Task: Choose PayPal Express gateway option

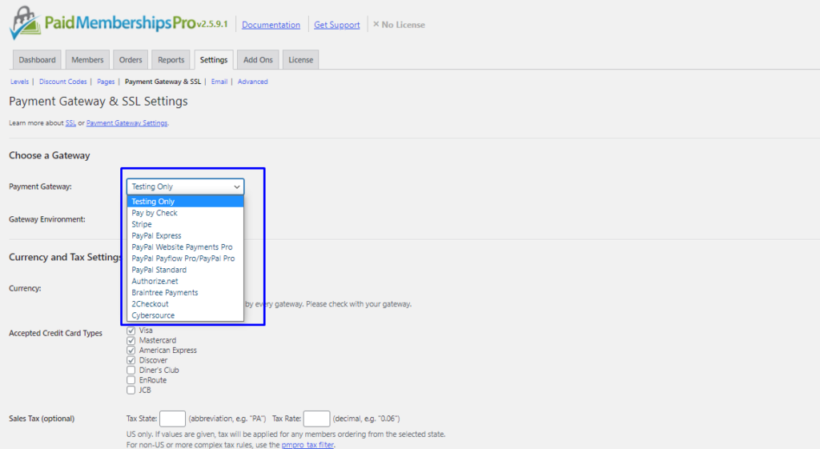Action: coord(185,236)
